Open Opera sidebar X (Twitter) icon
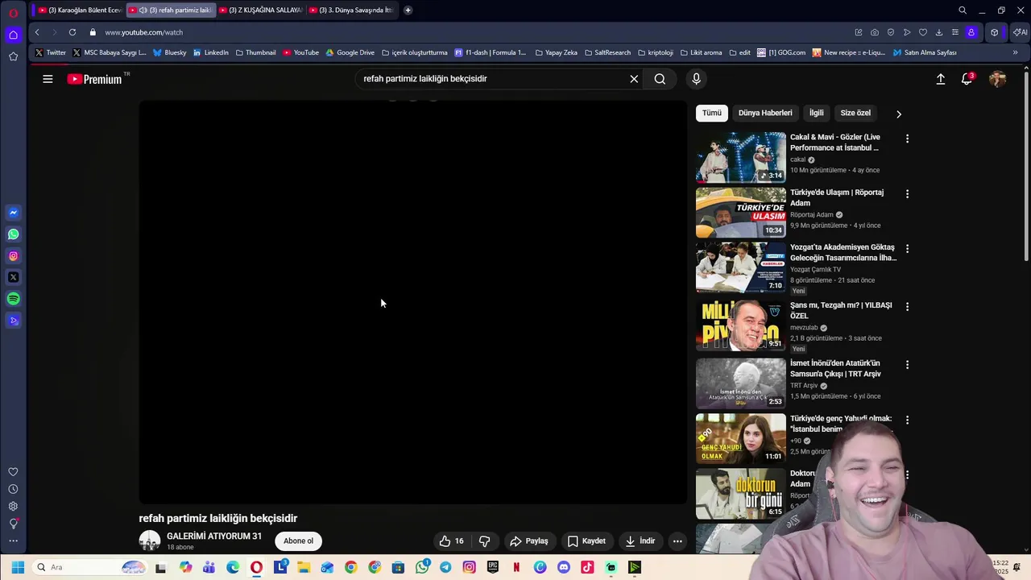This screenshot has height=580, width=1031. click(x=13, y=277)
